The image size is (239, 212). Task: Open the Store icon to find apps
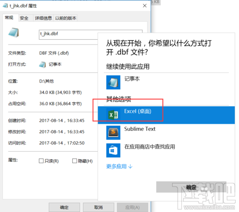coord(113,150)
